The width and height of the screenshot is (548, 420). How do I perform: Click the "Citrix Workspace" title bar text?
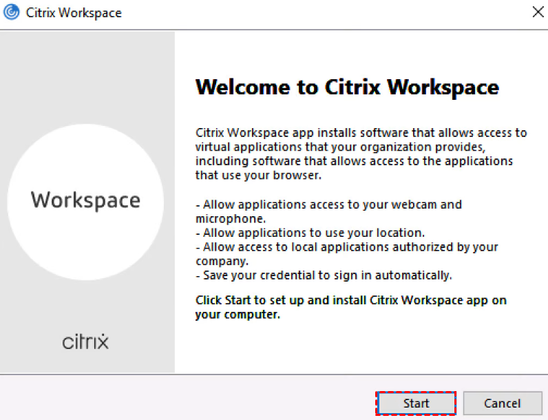[x=74, y=13]
